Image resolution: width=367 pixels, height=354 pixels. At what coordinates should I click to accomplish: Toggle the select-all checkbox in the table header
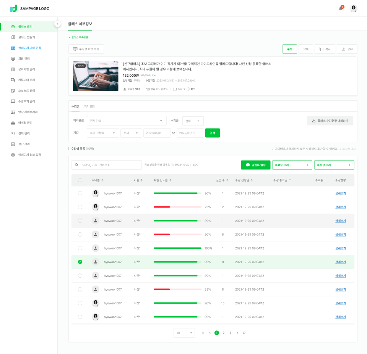(x=80, y=180)
